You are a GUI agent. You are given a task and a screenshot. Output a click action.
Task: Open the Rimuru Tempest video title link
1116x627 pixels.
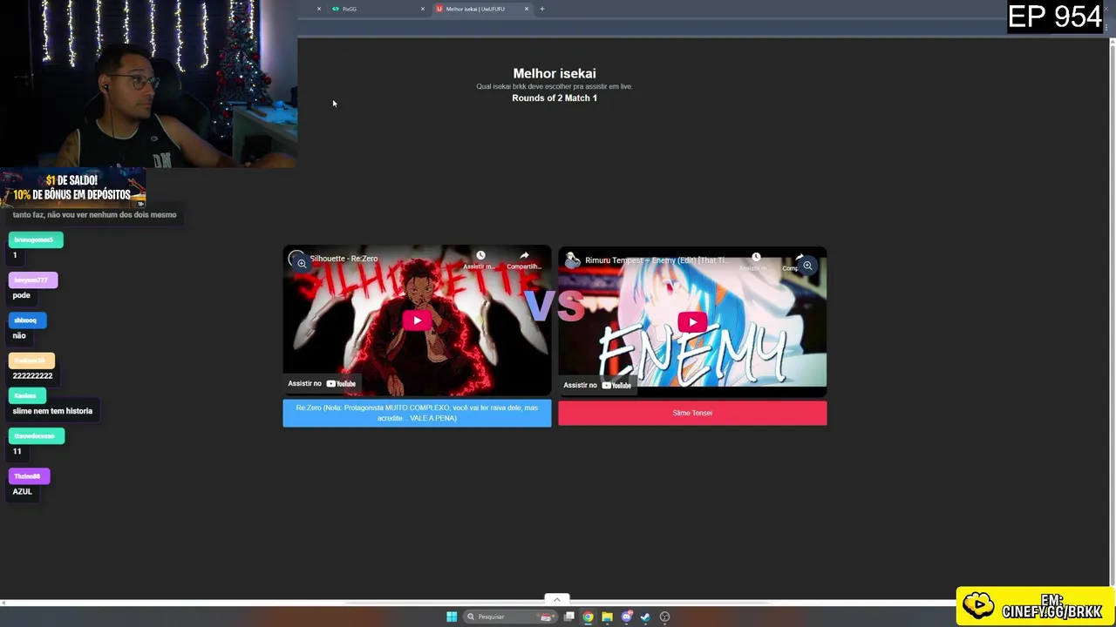(x=657, y=260)
